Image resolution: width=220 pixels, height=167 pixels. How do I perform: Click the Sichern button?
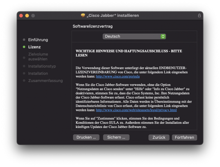pos(116,137)
